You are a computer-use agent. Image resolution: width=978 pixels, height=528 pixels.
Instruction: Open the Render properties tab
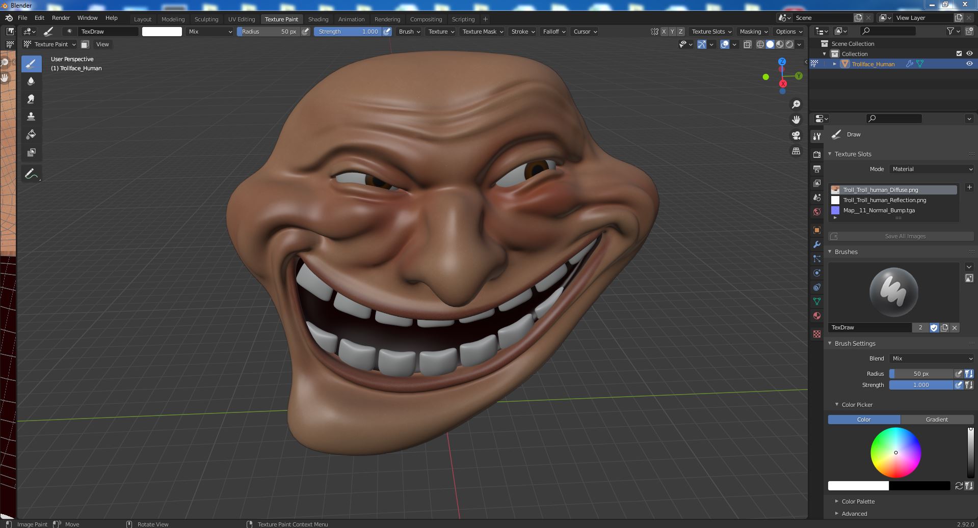click(x=817, y=154)
